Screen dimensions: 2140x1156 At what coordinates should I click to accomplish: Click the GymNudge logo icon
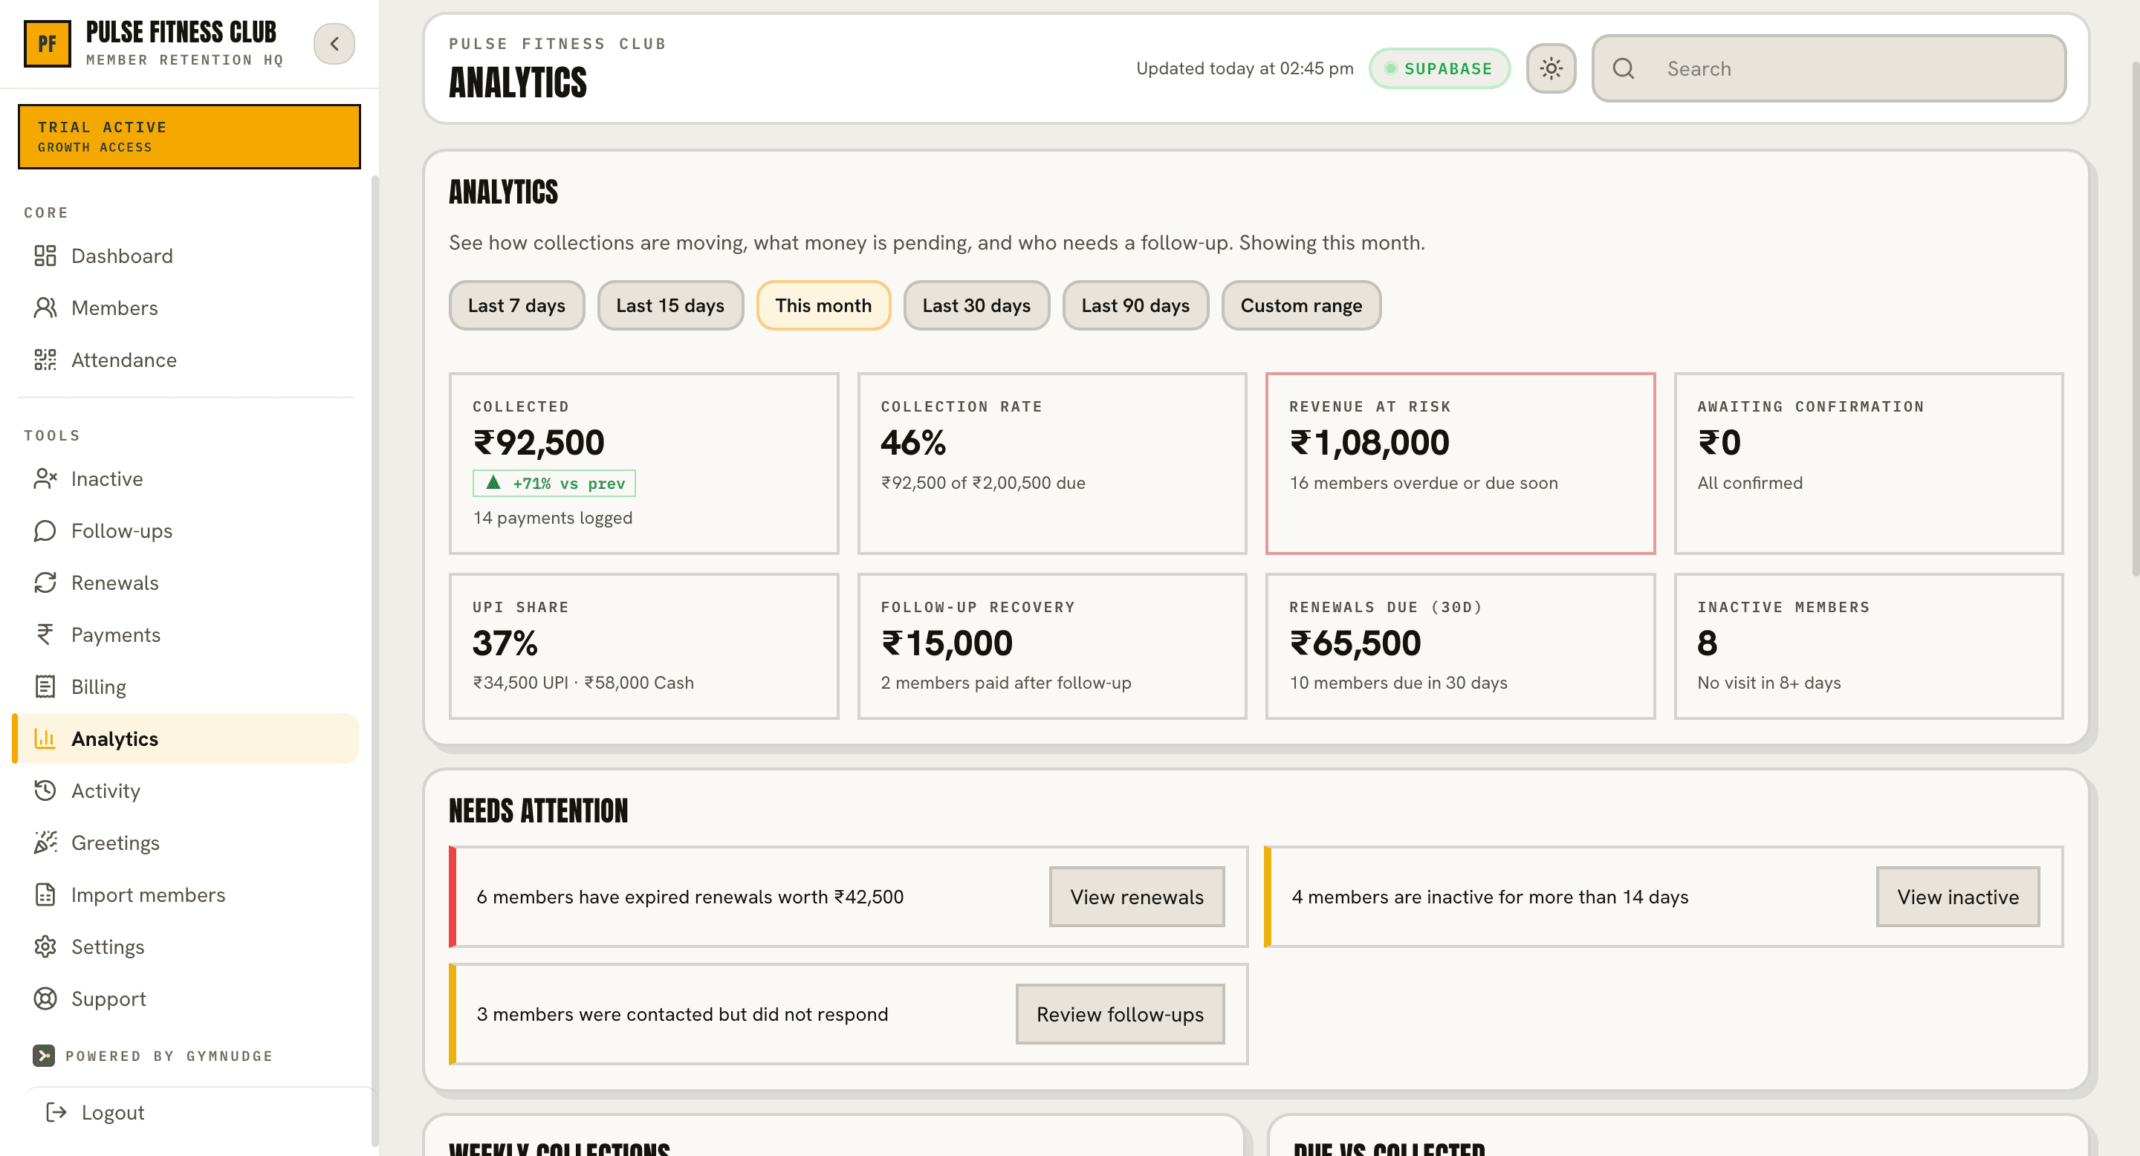(43, 1056)
